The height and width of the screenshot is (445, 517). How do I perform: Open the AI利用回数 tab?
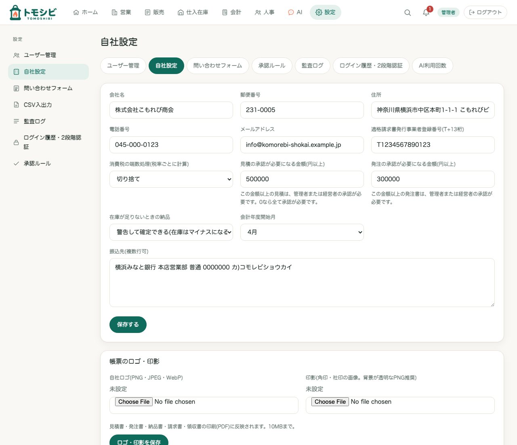[x=433, y=66]
